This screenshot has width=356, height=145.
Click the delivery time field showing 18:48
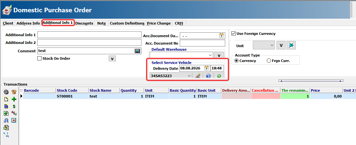[x=217, y=68]
